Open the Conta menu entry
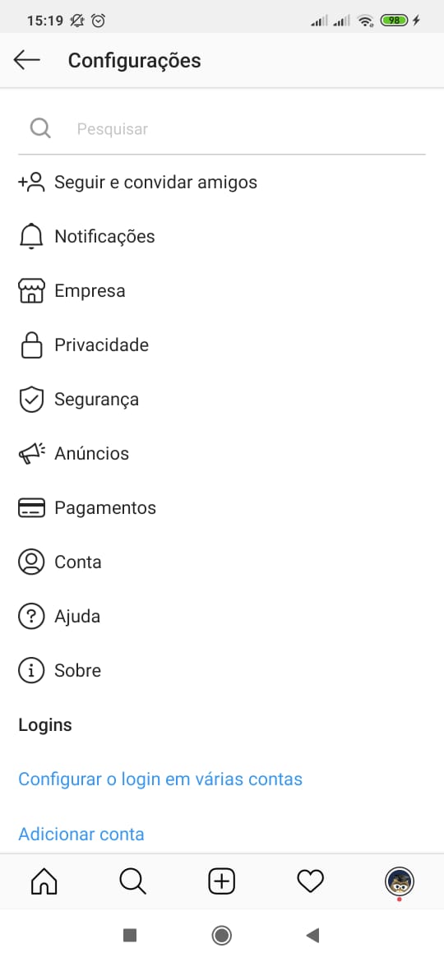Image resolution: width=444 pixels, height=962 pixels. [222, 562]
